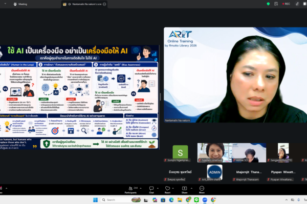Click muted mic icon on khajornjit Thanasarn label
Image resolution: width=307 pixels, height=204 pixels.
pyautogui.click(x=234, y=180)
